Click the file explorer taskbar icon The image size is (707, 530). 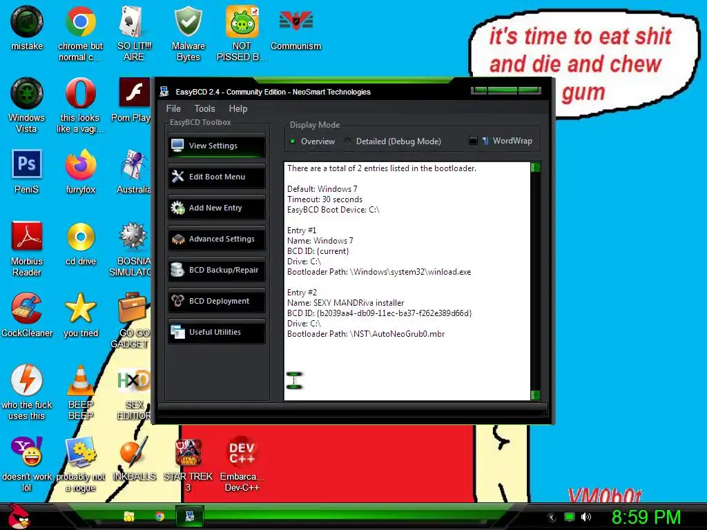point(129,516)
